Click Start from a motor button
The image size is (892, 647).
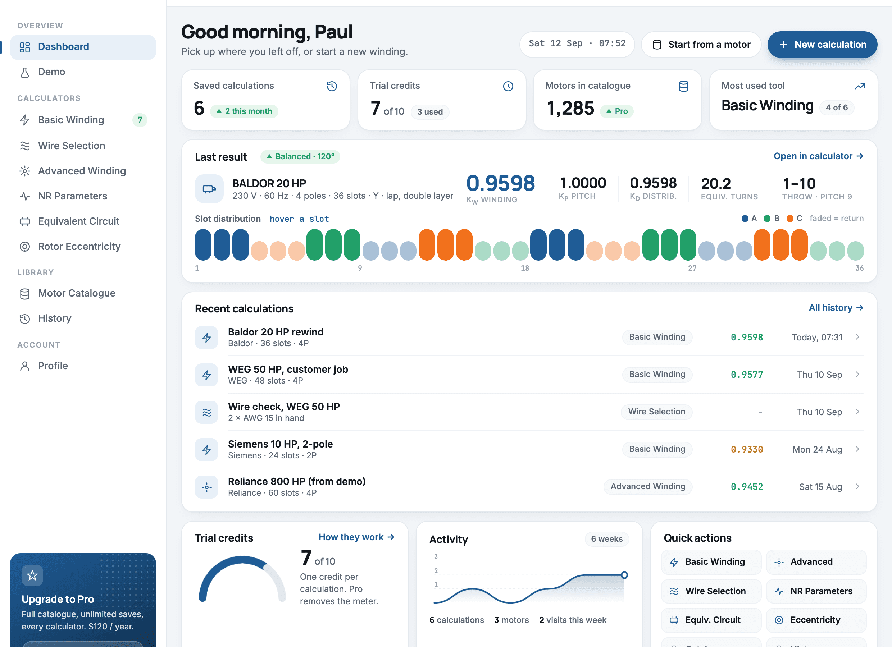[701, 45]
